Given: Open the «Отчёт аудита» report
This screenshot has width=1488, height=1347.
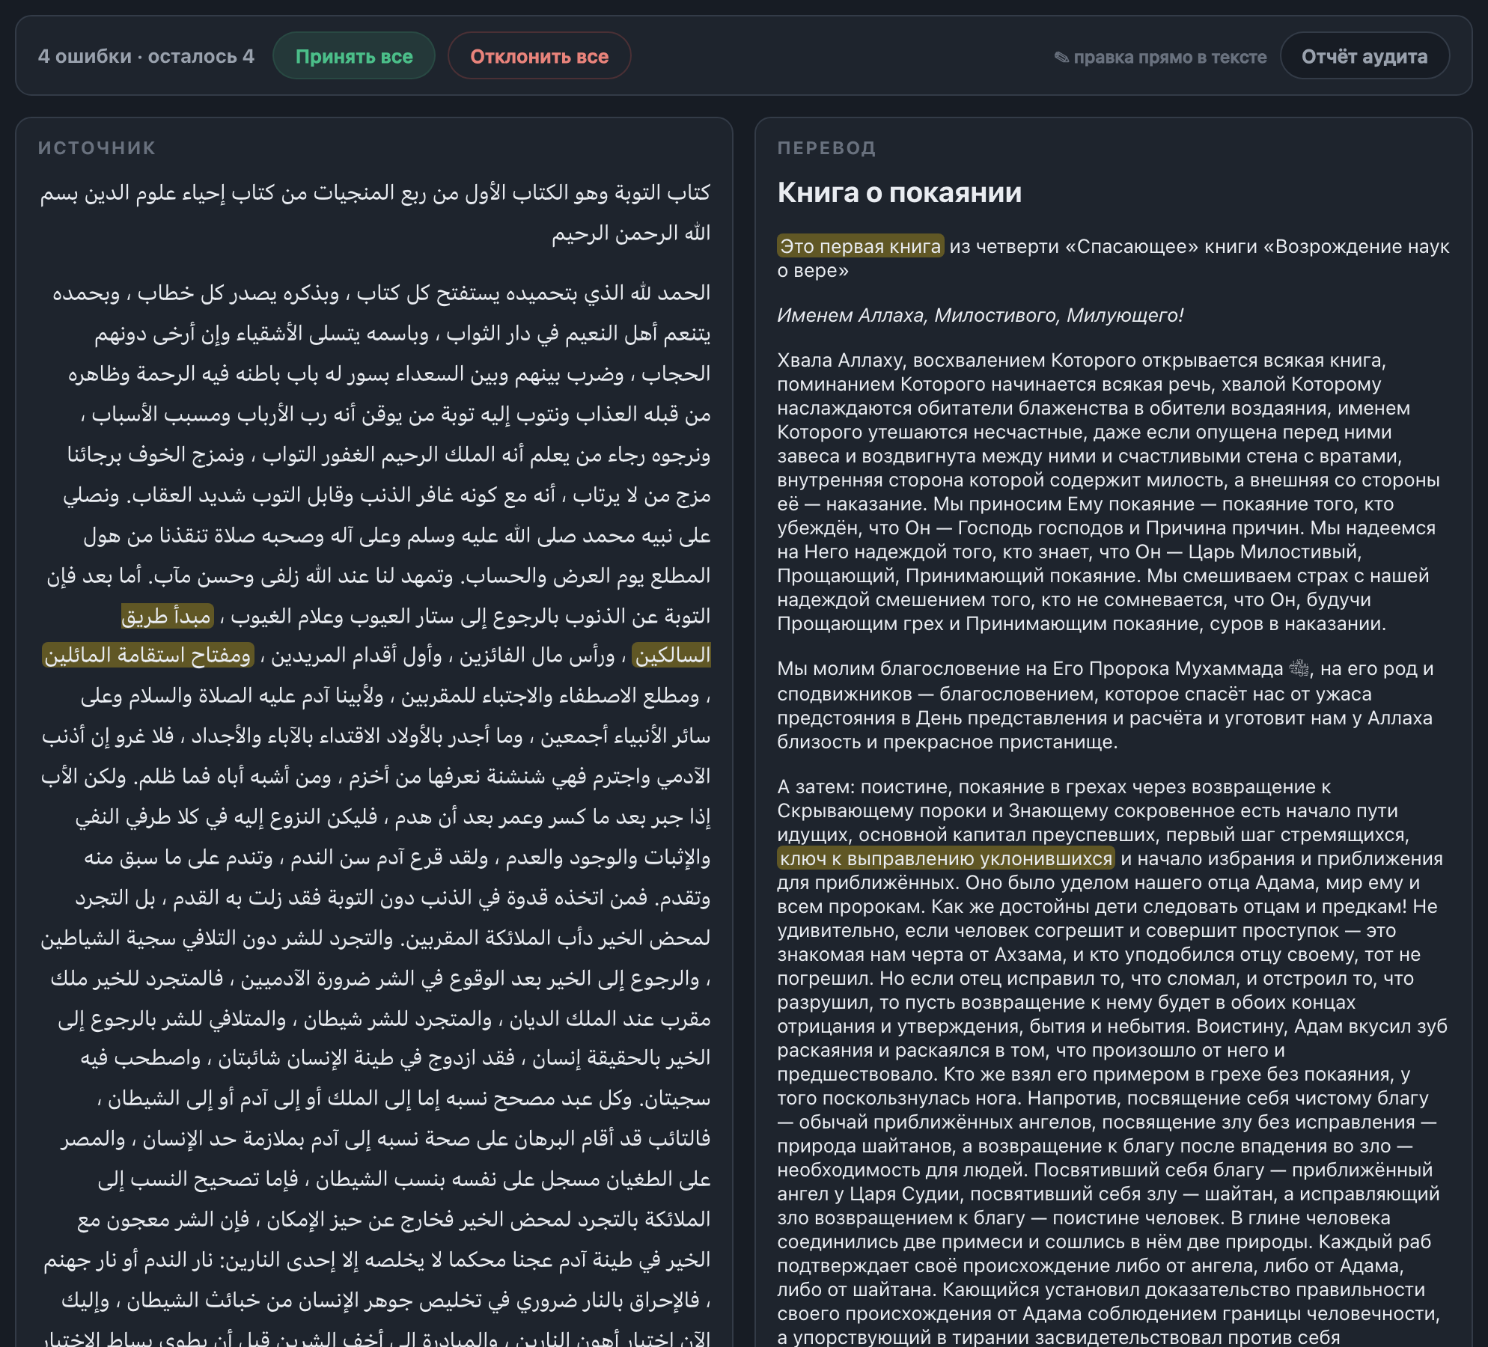Looking at the screenshot, I should [x=1364, y=56].
